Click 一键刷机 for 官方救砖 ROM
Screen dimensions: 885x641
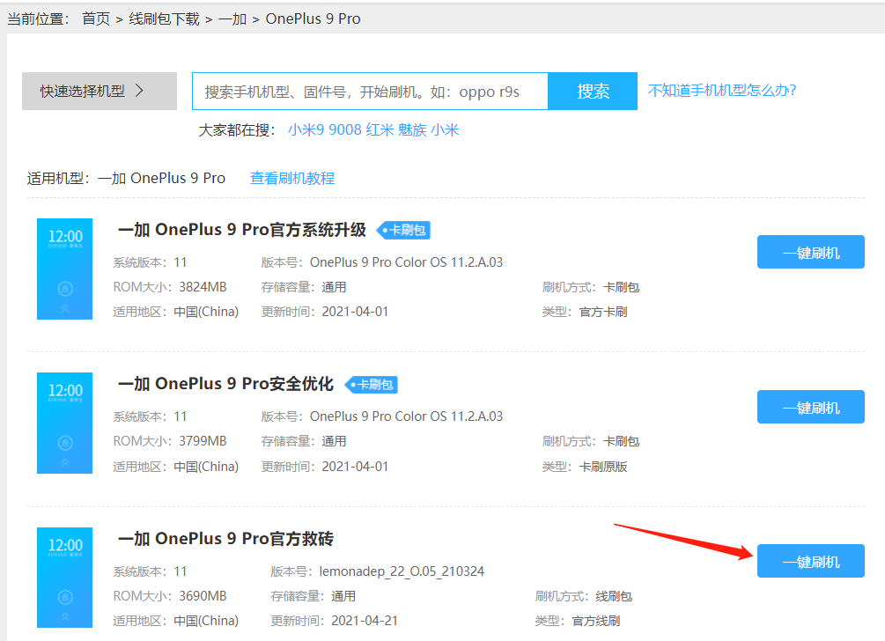point(810,561)
